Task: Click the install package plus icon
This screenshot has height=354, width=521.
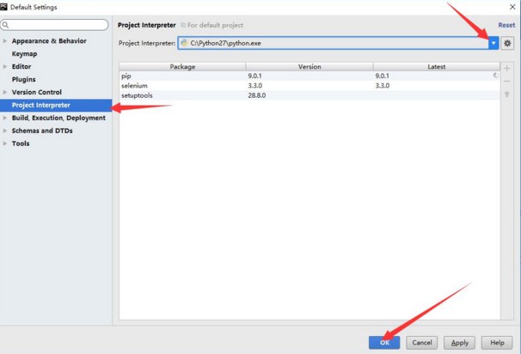Action: pos(506,69)
